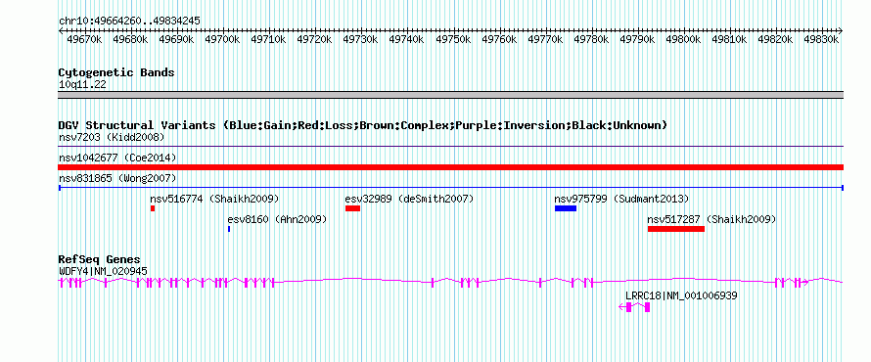Select the WDFY4 gene transcript glyph
This screenshot has height=362, width=871.
click(450, 283)
